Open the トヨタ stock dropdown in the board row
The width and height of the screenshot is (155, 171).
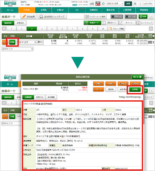point(26,42)
